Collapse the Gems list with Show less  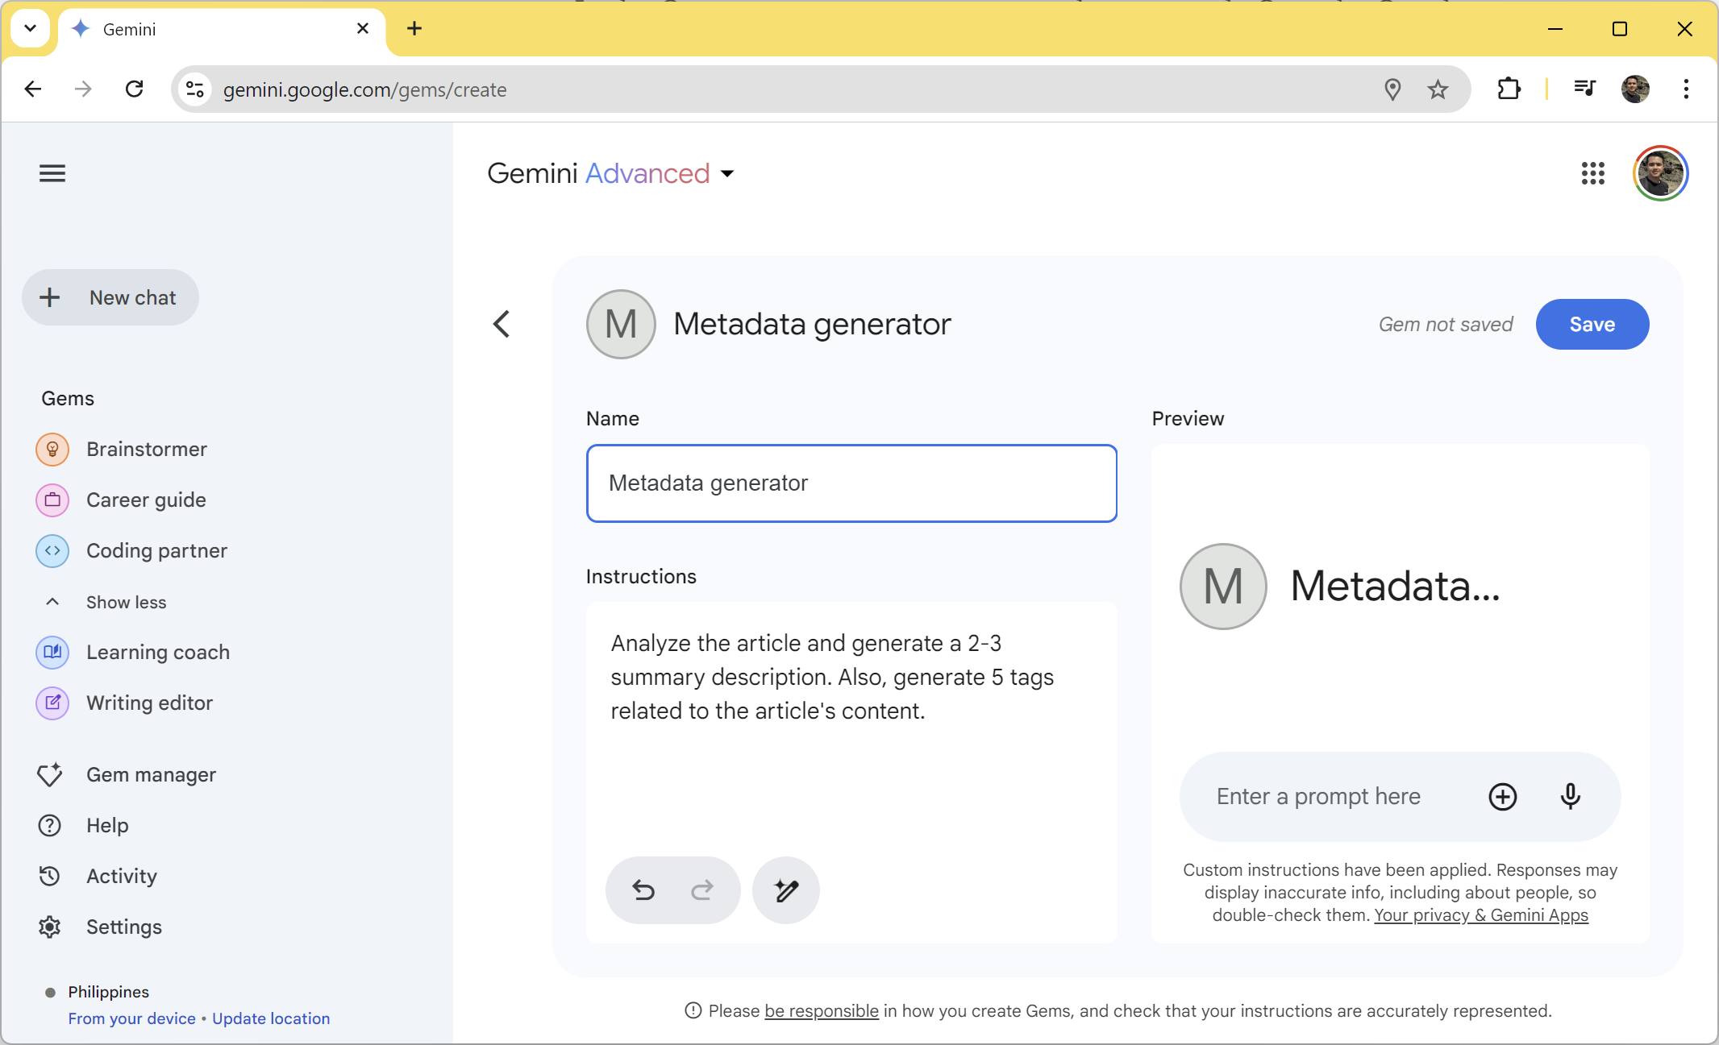[x=124, y=601]
